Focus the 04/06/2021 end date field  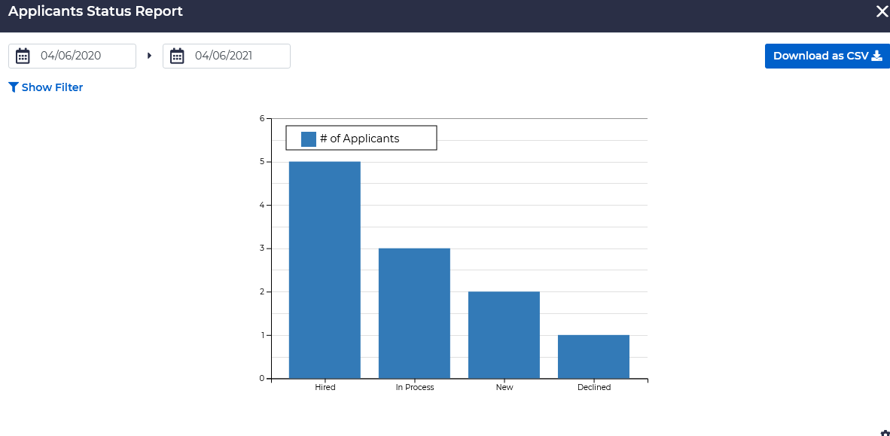tap(237, 56)
